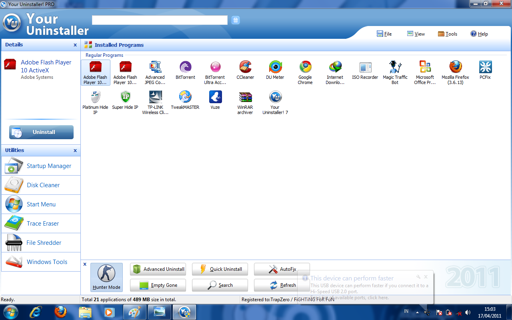Select the ISO Recorder program icon
This screenshot has height=320, width=512.
[x=365, y=70]
